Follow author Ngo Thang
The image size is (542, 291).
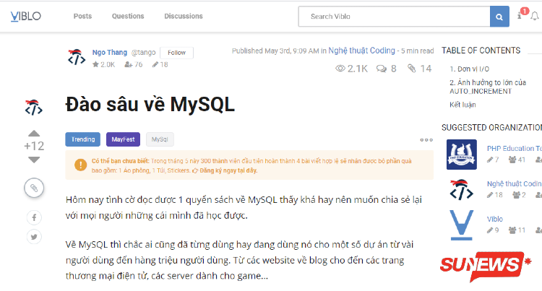click(176, 53)
